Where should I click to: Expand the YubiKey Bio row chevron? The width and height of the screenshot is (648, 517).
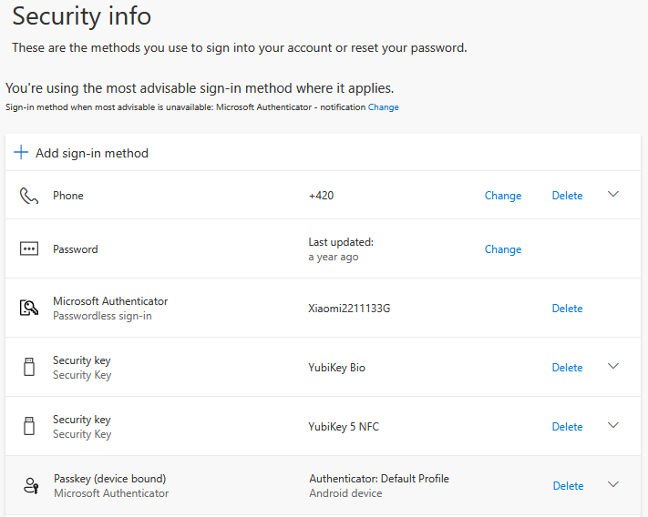pyautogui.click(x=613, y=366)
